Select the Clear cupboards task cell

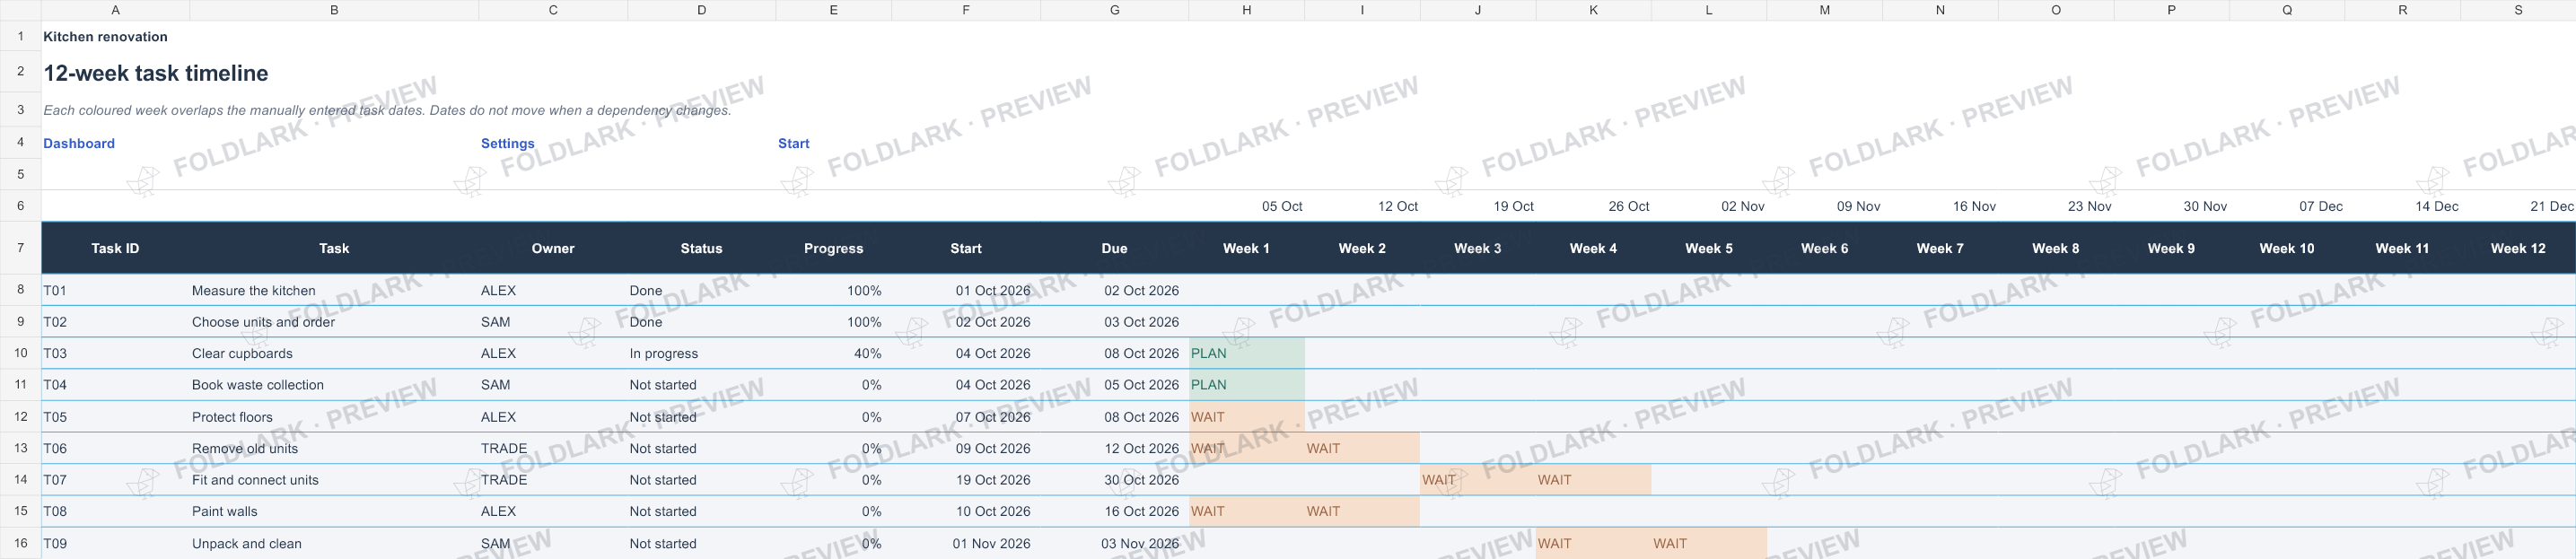(x=334, y=353)
